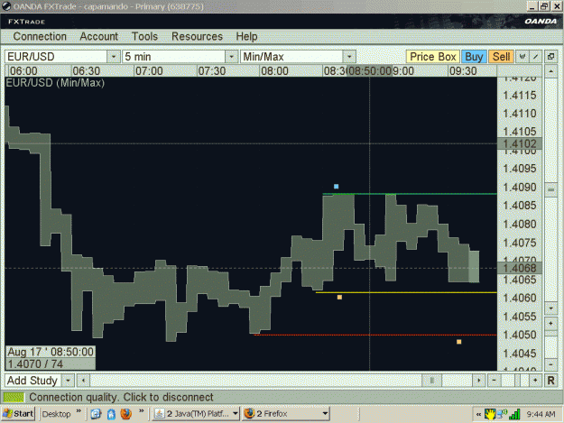Expand the Desktop toolbar chevron

pos(79,411)
